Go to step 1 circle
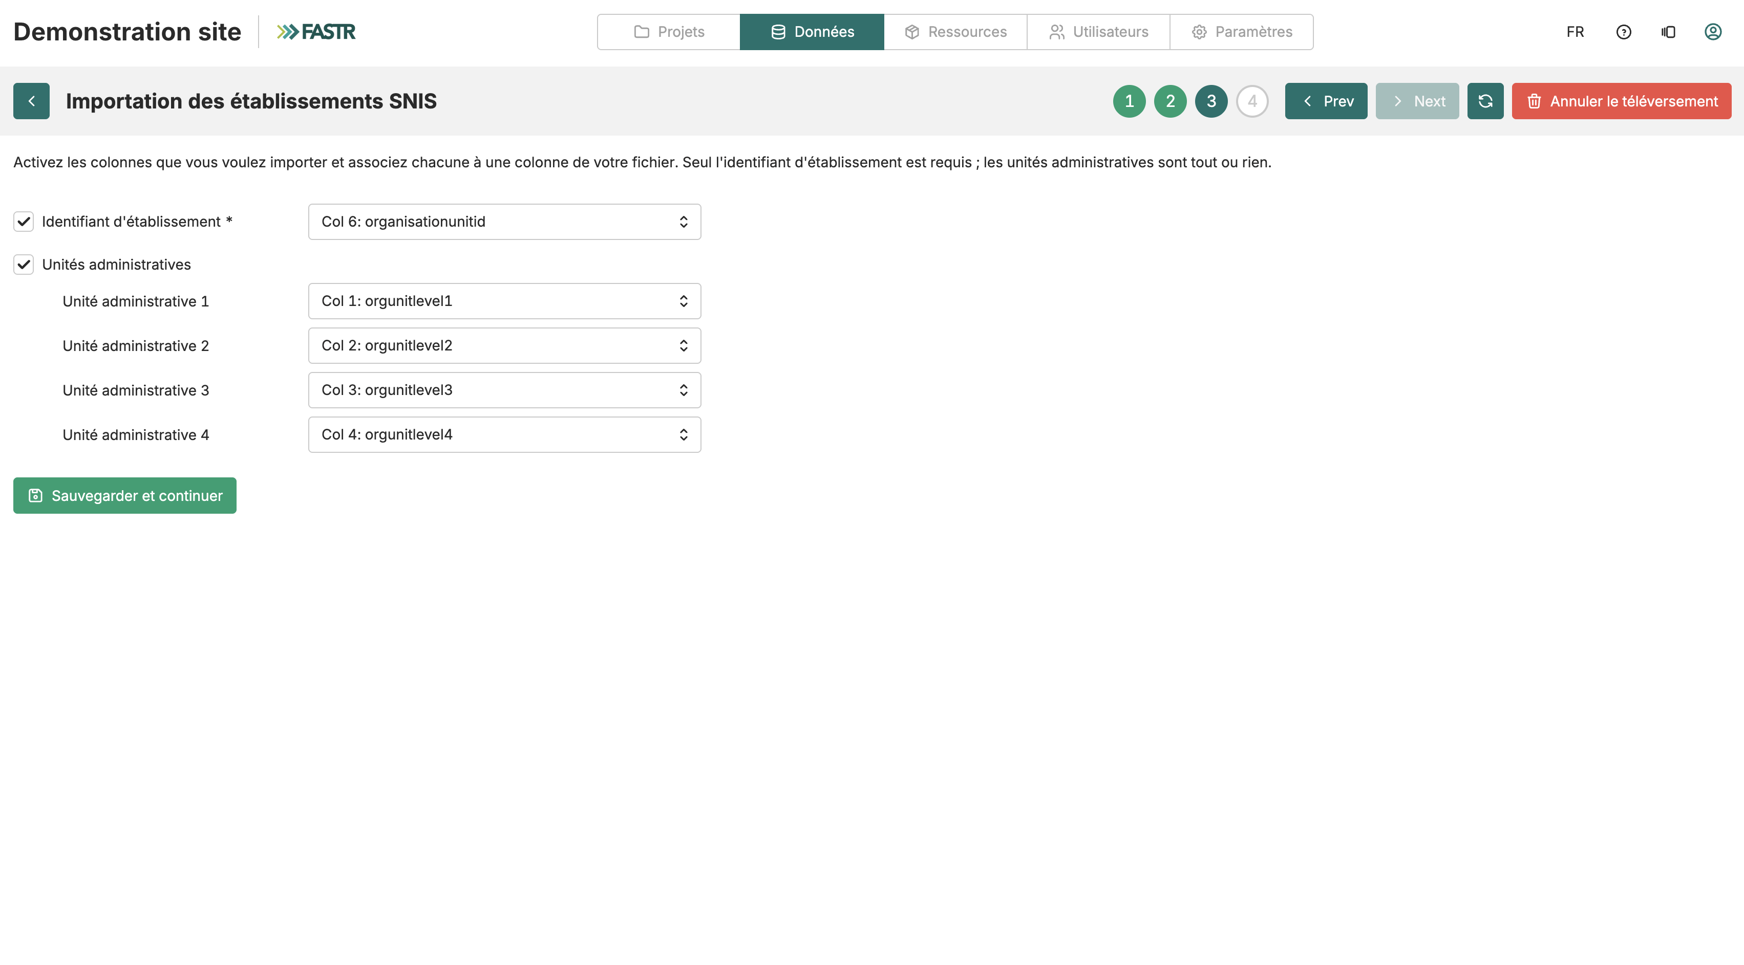 coord(1129,101)
